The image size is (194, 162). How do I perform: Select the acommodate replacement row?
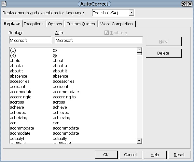tap(73, 128)
